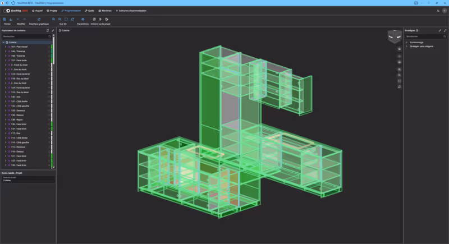Click the fit-all button in viewport sidebar
Image resolution: width=449 pixels, height=244 pixels.
(400, 81)
